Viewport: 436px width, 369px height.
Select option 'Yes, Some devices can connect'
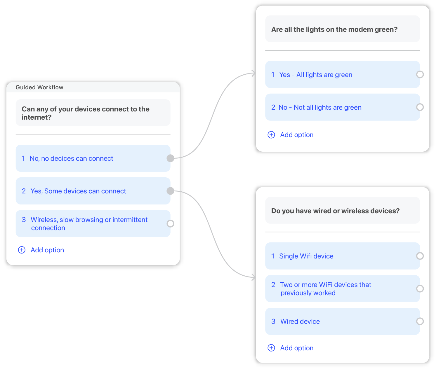pyautogui.click(x=93, y=191)
